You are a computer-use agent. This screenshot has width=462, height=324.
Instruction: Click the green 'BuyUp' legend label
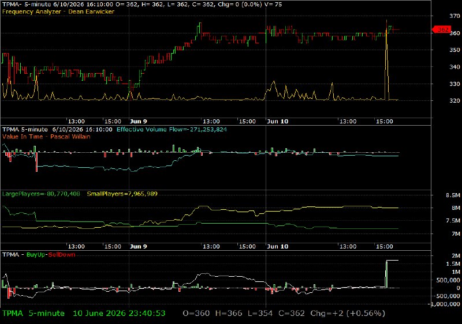pos(36,255)
